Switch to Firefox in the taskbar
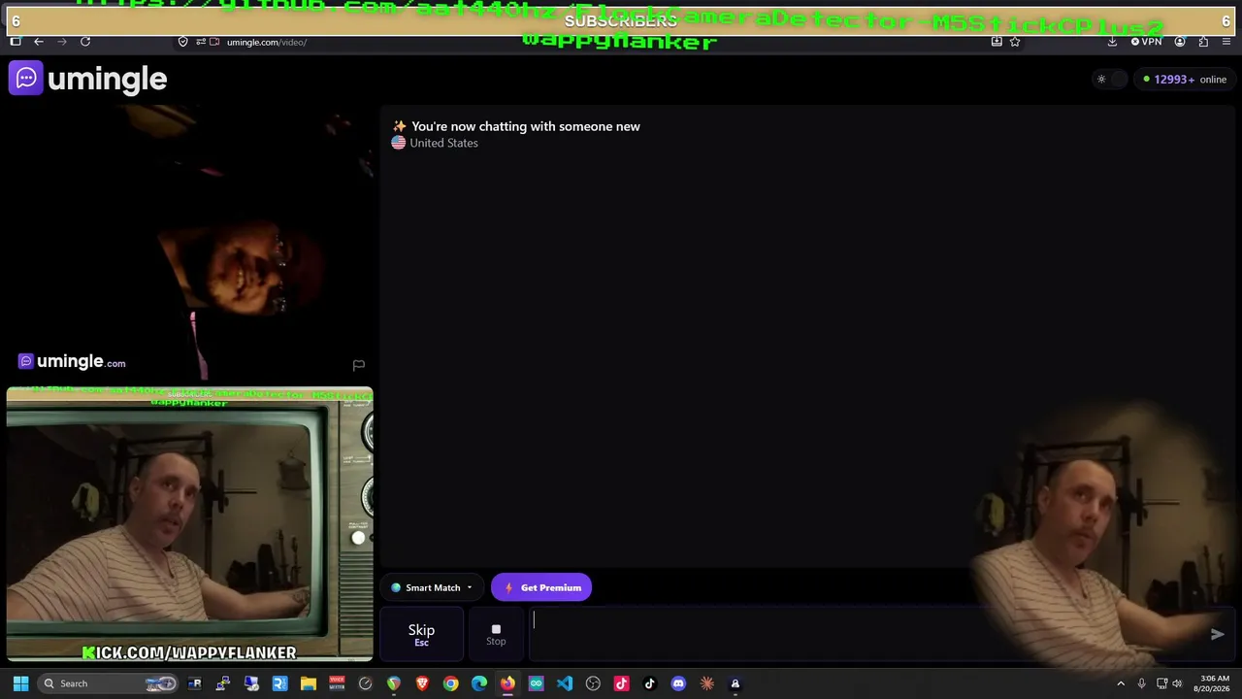 507,683
